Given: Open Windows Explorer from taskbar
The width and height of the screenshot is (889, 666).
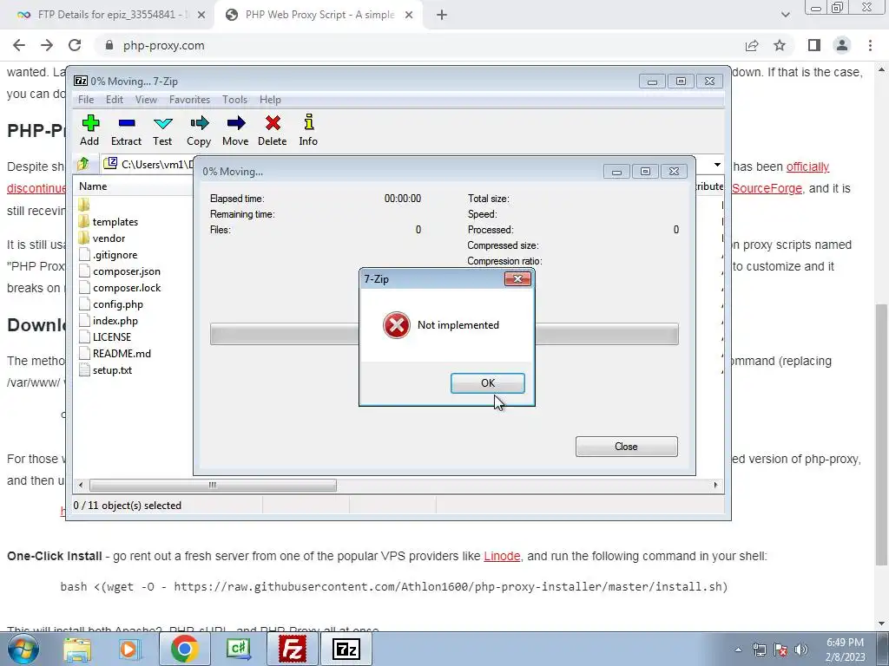Looking at the screenshot, I should click(x=77, y=649).
